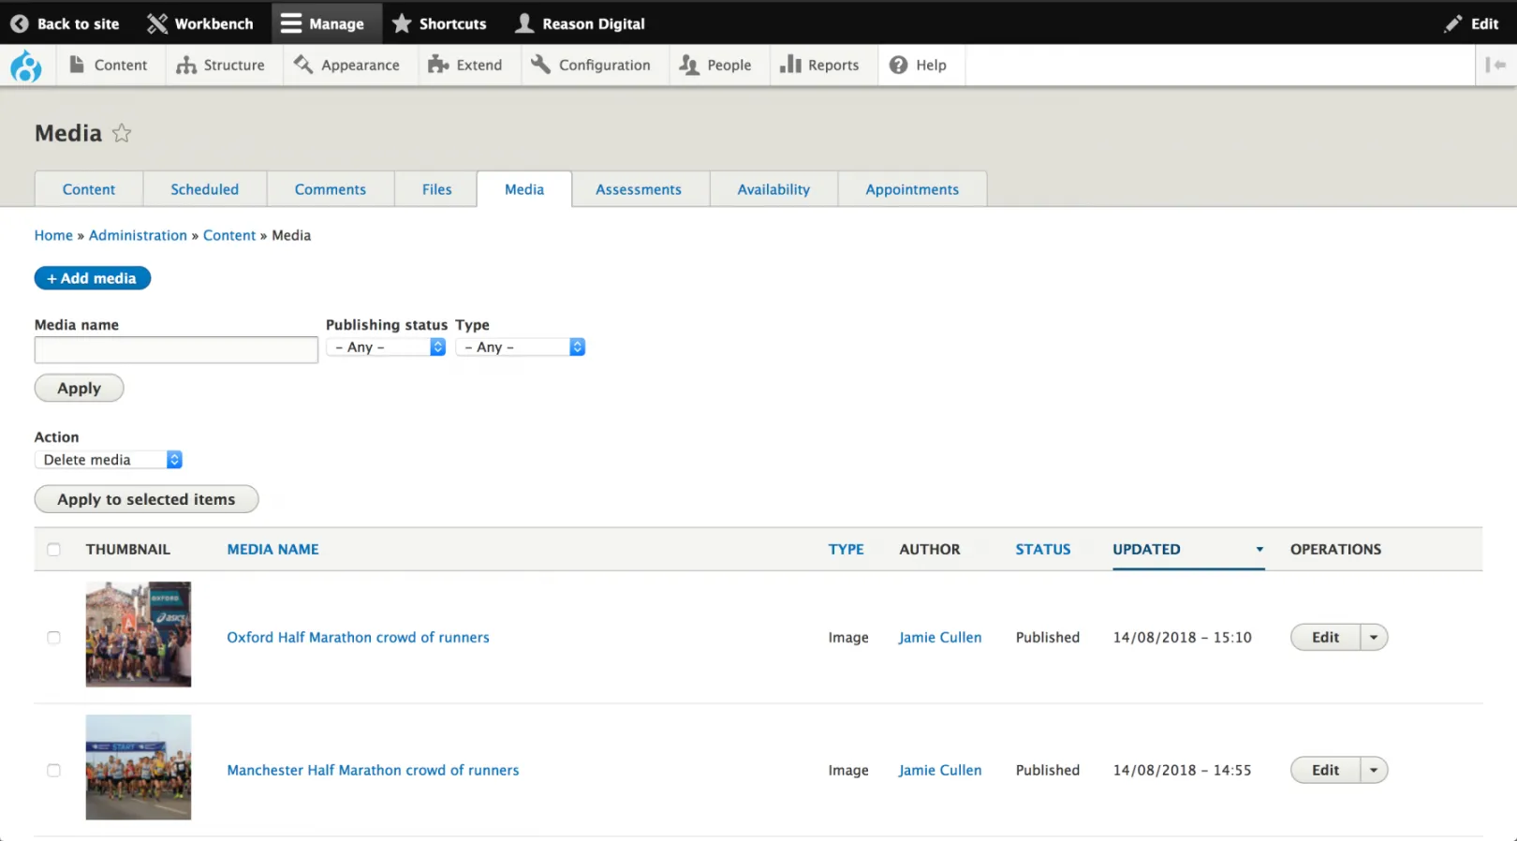The image size is (1517, 841).
Task: Click the Updated column sort arrow
Action: coord(1259,550)
